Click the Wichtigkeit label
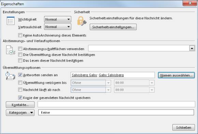Screen dimensions: 198x134 27,19
